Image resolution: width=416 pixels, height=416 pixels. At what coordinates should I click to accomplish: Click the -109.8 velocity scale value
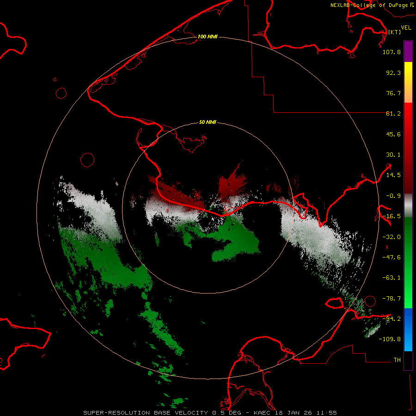coord(390,339)
